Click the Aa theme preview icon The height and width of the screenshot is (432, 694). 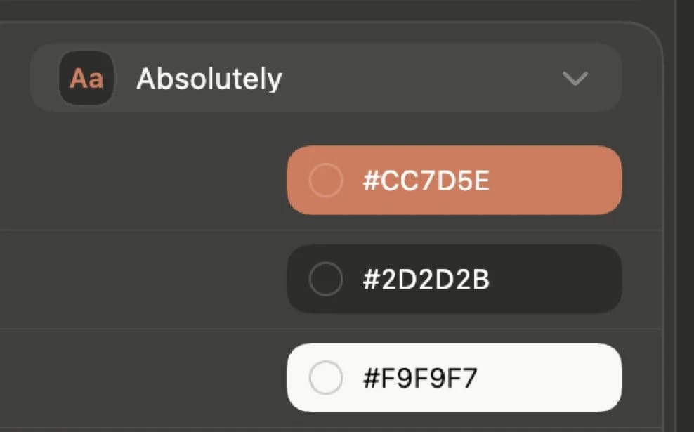click(x=86, y=78)
